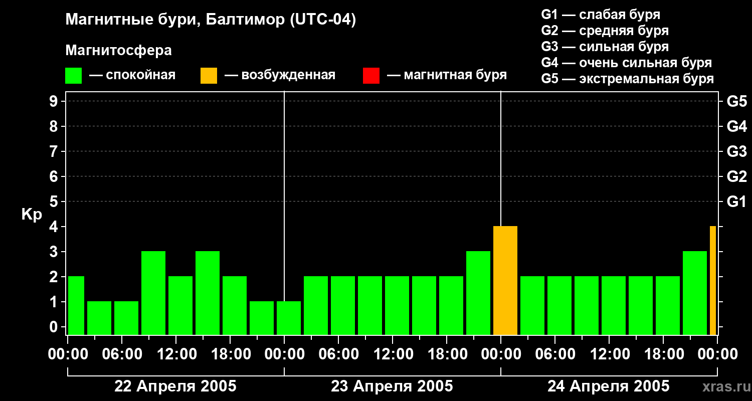
Task: Click 'G2 — средняя буря' legend line
Action: 605,31
